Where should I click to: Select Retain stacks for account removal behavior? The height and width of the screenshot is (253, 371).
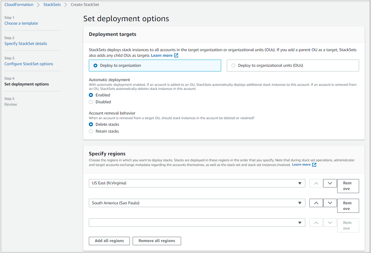[x=91, y=131]
